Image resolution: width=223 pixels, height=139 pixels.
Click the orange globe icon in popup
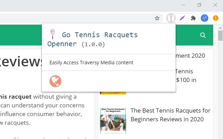[55, 81]
